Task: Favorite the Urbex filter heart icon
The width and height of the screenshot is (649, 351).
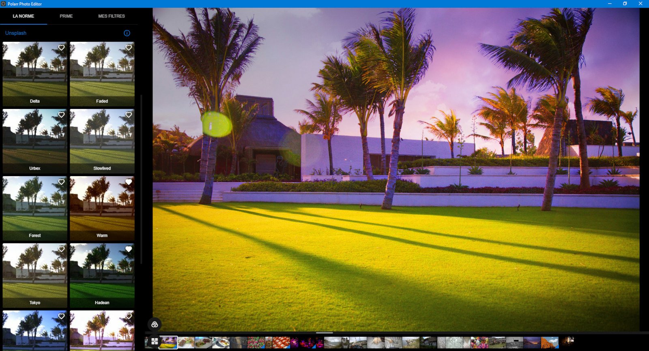Action: tap(61, 115)
